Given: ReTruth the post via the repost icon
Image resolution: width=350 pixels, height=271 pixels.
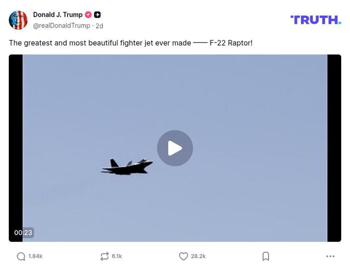Looking at the screenshot, I should (x=104, y=256).
